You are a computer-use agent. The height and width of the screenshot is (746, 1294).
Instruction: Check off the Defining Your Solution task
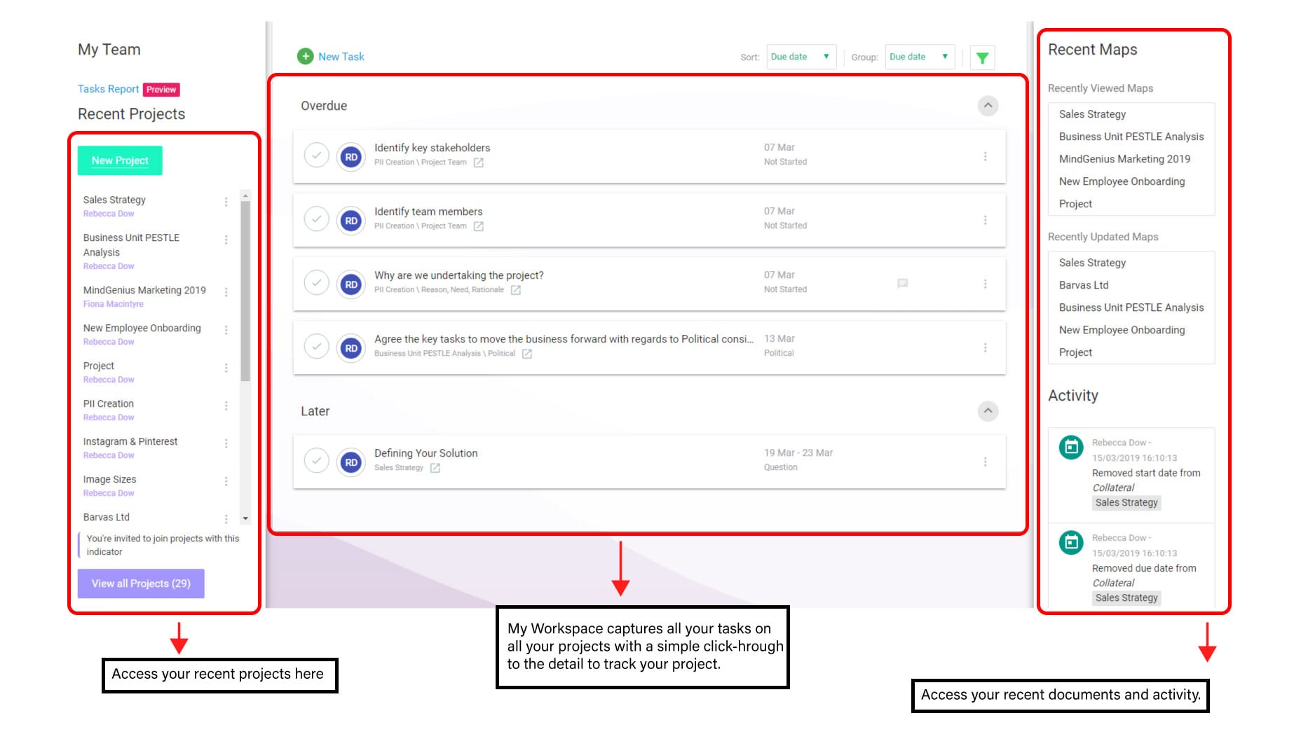[317, 460]
